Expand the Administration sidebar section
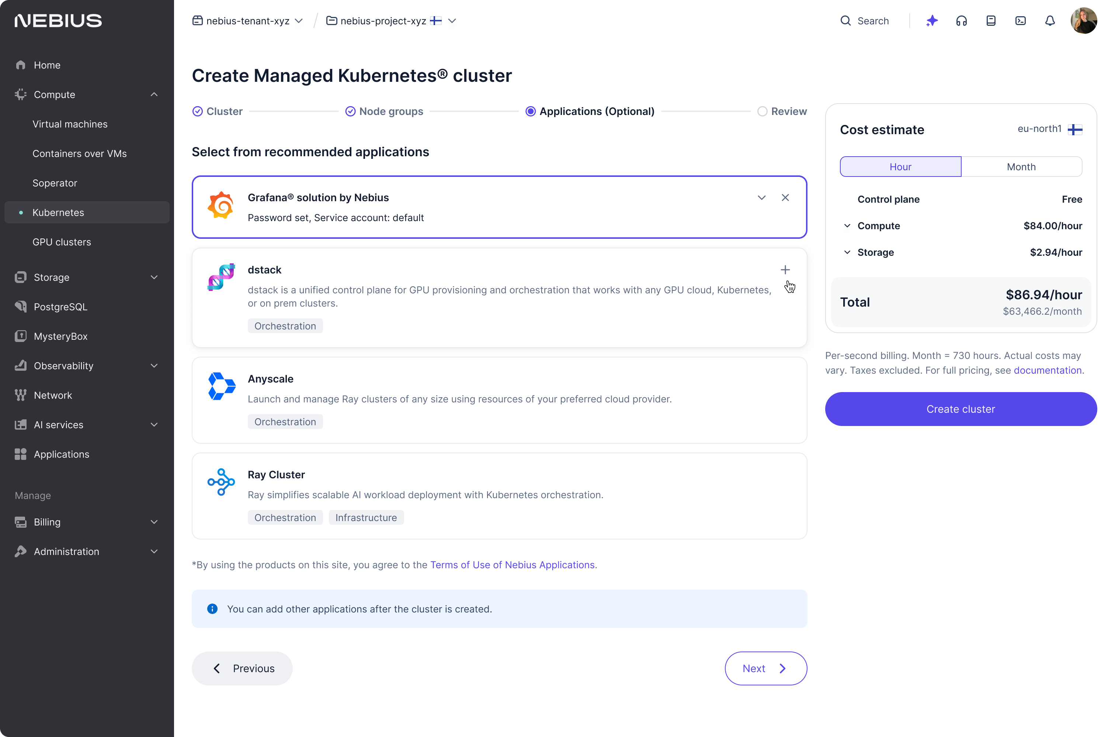 click(x=154, y=551)
